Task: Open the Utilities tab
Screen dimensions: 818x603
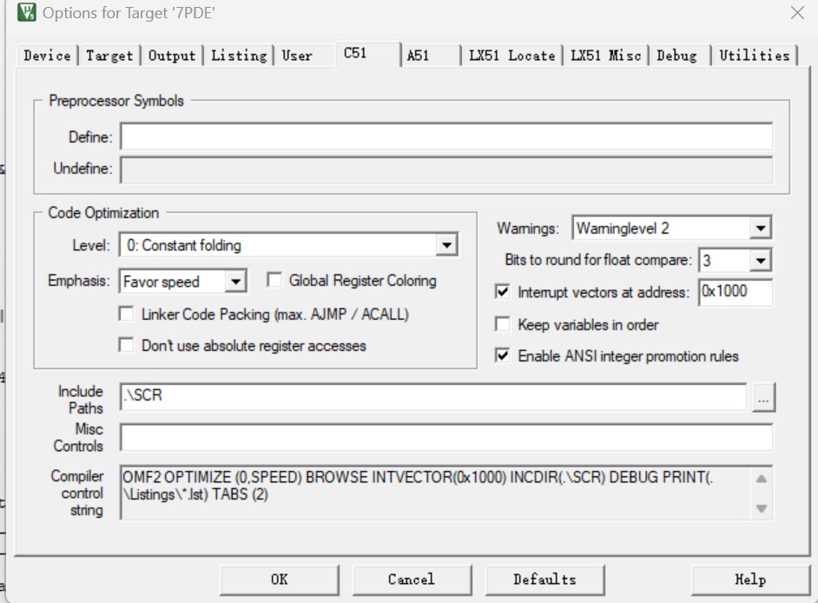Action: tap(755, 56)
